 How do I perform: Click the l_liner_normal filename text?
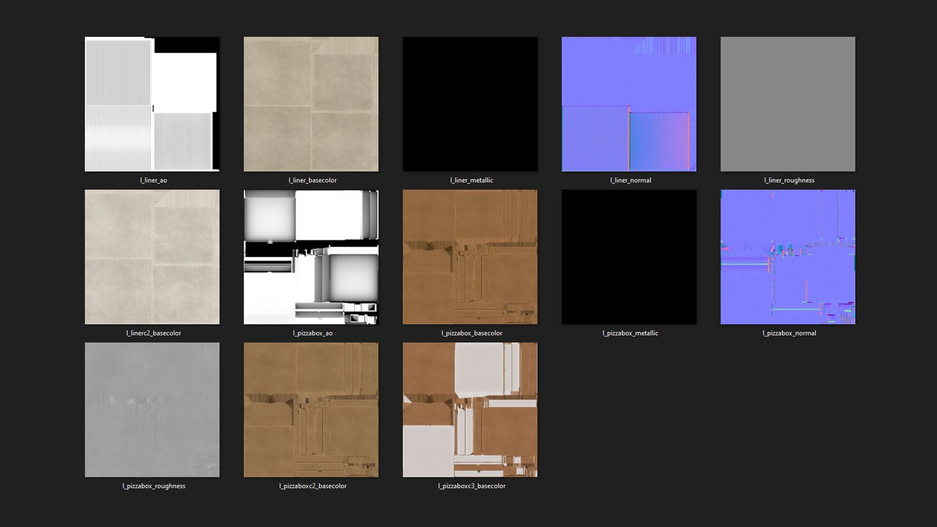tap(630, 180)
